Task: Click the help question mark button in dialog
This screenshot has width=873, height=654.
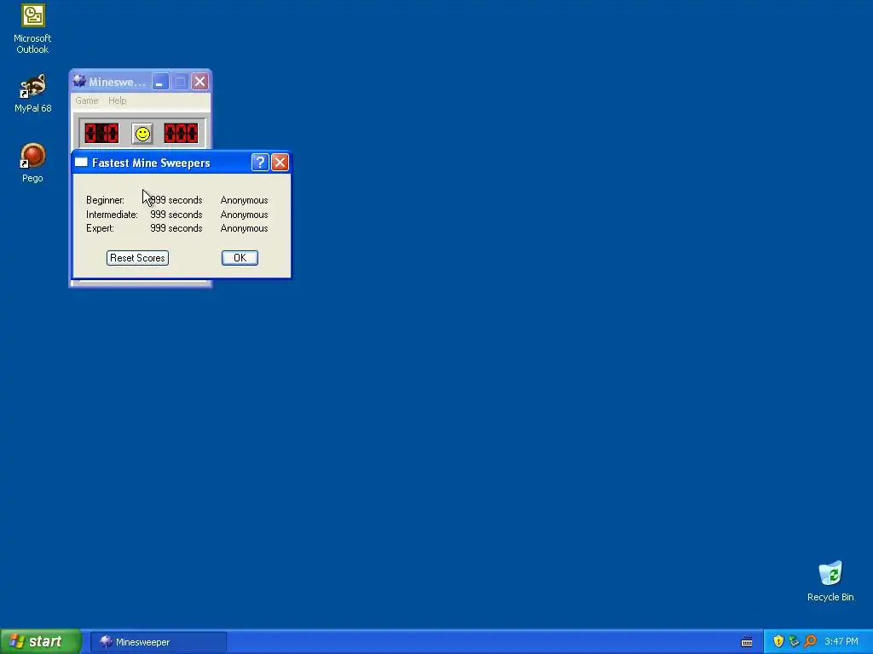Action: [260, 163]
